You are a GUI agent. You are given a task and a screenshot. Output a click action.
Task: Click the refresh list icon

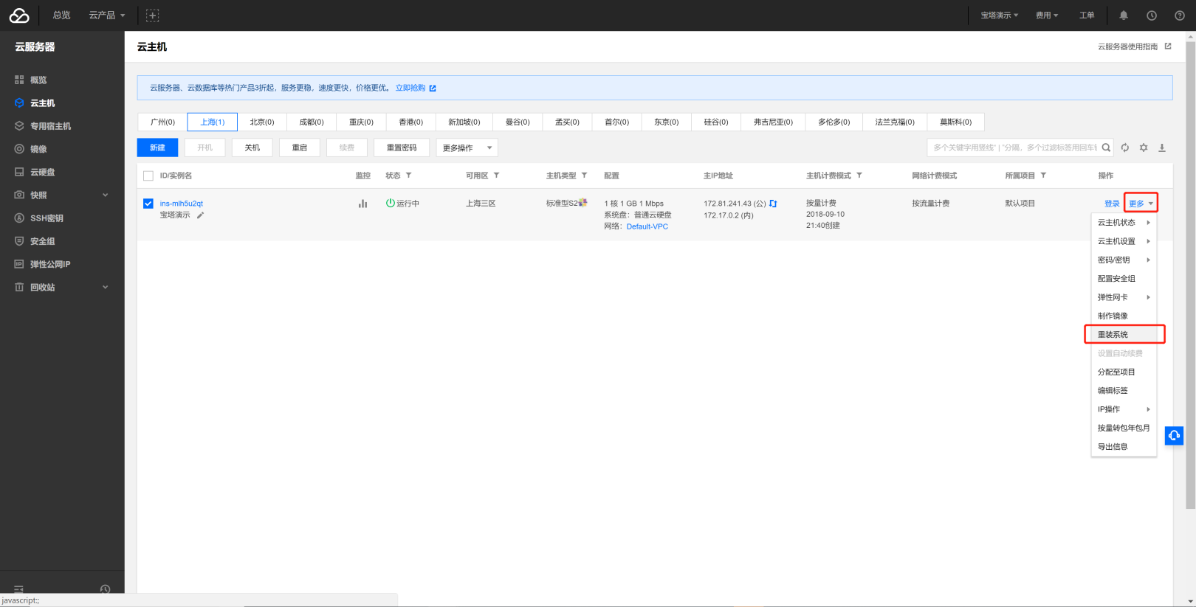click(1125, 148)
